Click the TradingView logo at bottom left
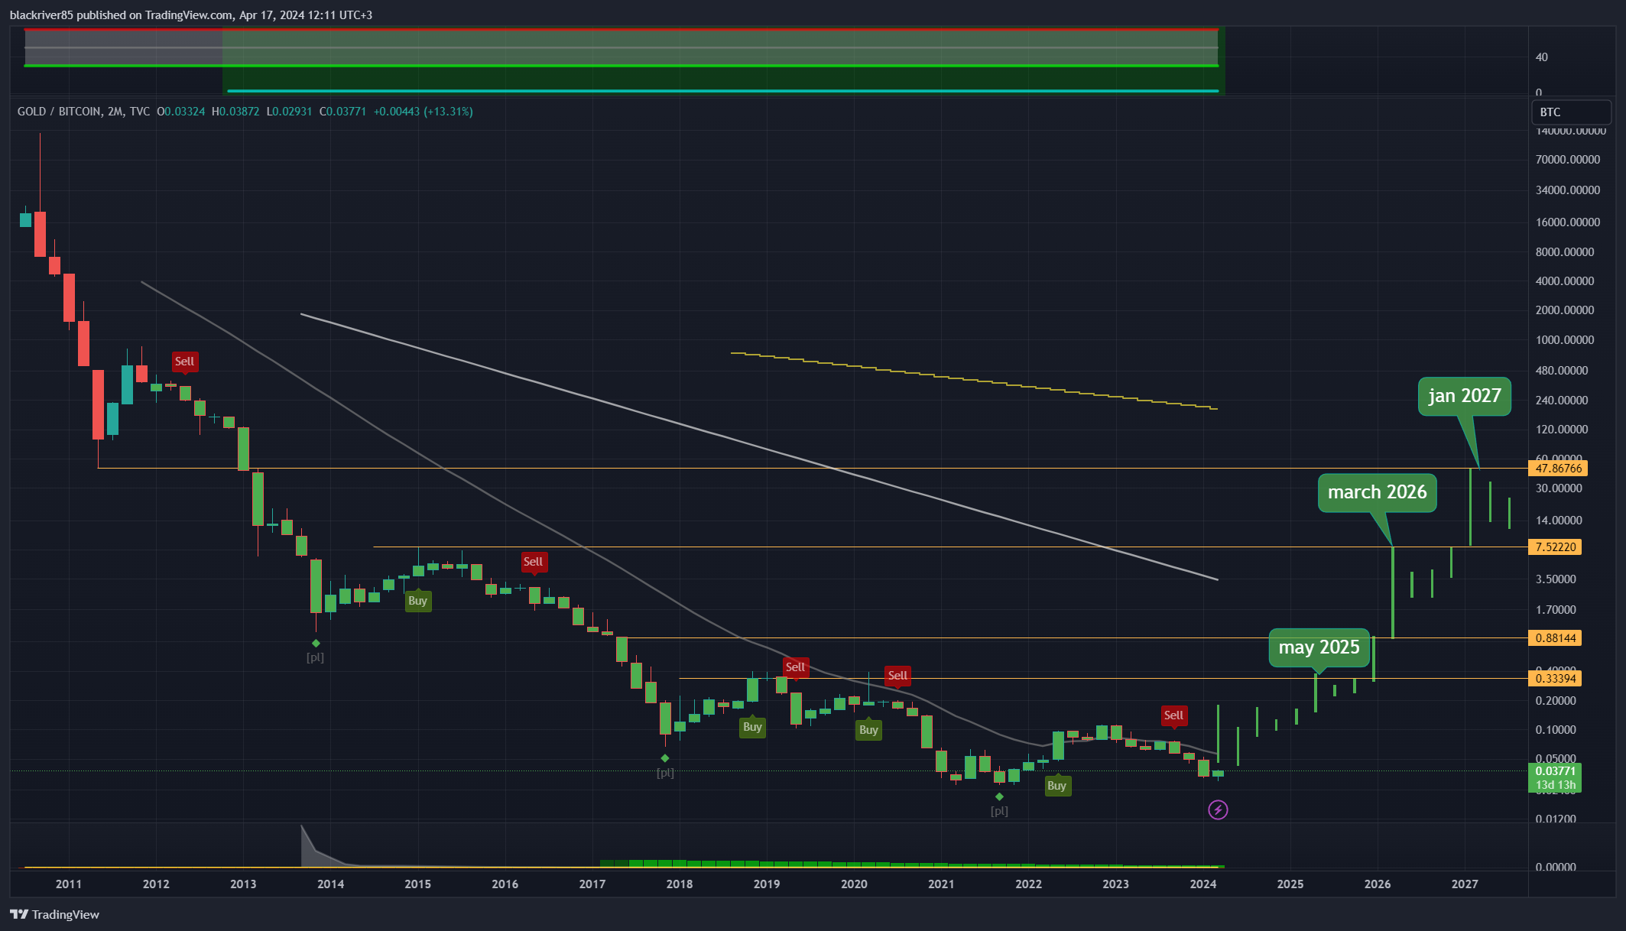This screenshot has height=931, width=1626. 55,914
